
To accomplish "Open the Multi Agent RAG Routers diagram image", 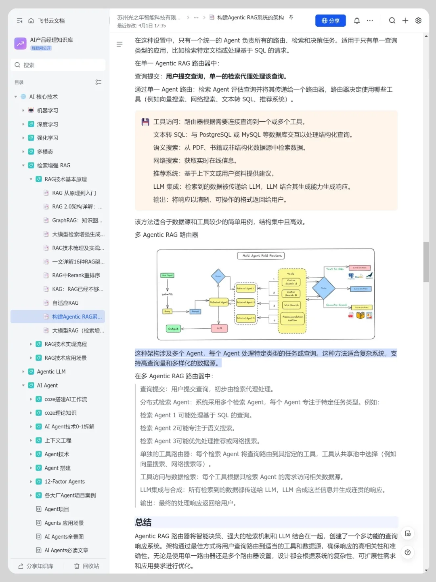I will pos(266,294).
